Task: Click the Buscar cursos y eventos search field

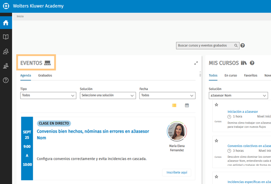Action: tap(208, 46)
